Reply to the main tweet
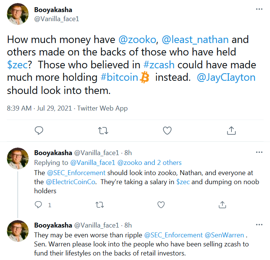The width and height of the screenshot is (270, 260). tap(39, 130)
